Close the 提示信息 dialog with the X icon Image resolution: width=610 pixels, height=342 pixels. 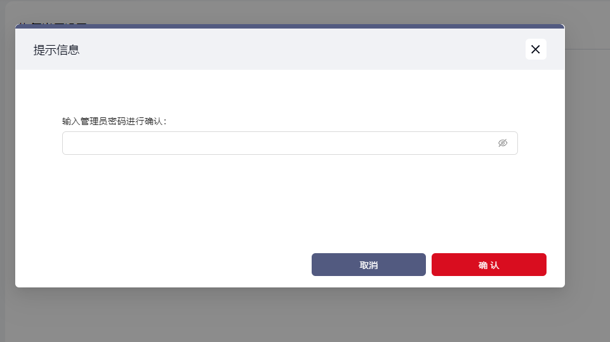click(536, 49)
